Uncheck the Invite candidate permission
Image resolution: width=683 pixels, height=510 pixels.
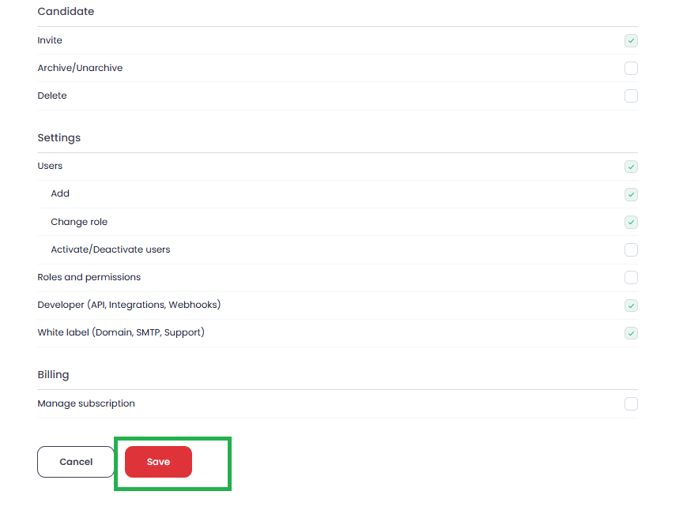tap(631, 40)
